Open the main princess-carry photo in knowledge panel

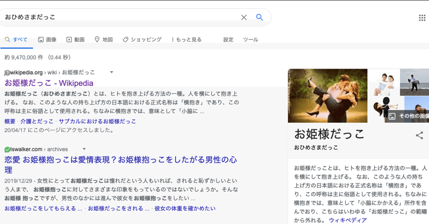327,95
